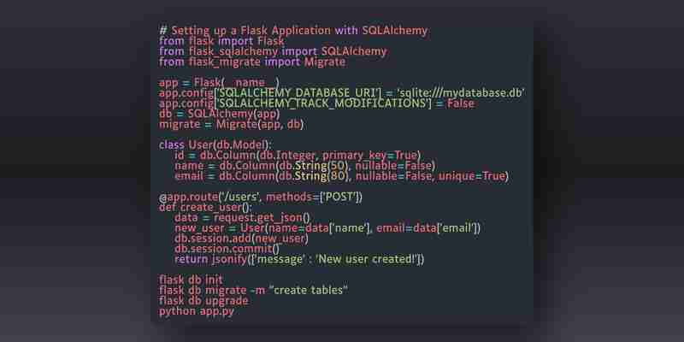Click the SQLALCHEMY_TRACK_MODIFICATIONS config line
The image size is (684, 342).
pos(316,103)
